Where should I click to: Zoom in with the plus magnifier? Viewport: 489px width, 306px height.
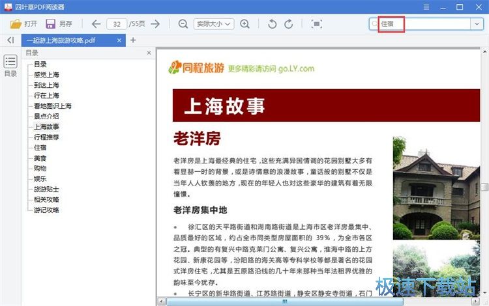(x=244, y=24)
